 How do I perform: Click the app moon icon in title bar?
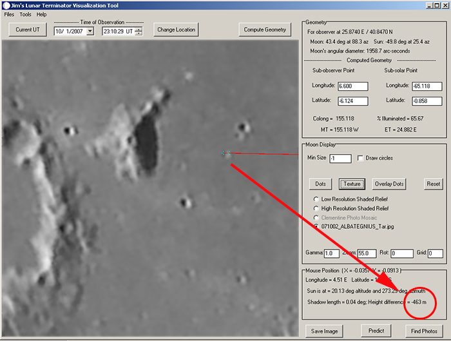(x=6, y=5)
